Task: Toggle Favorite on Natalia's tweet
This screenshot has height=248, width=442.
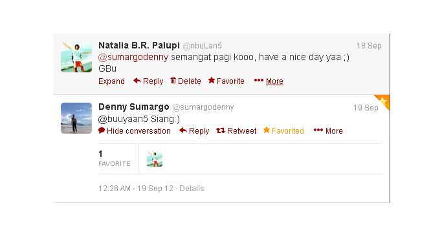Action: point(227,81)
